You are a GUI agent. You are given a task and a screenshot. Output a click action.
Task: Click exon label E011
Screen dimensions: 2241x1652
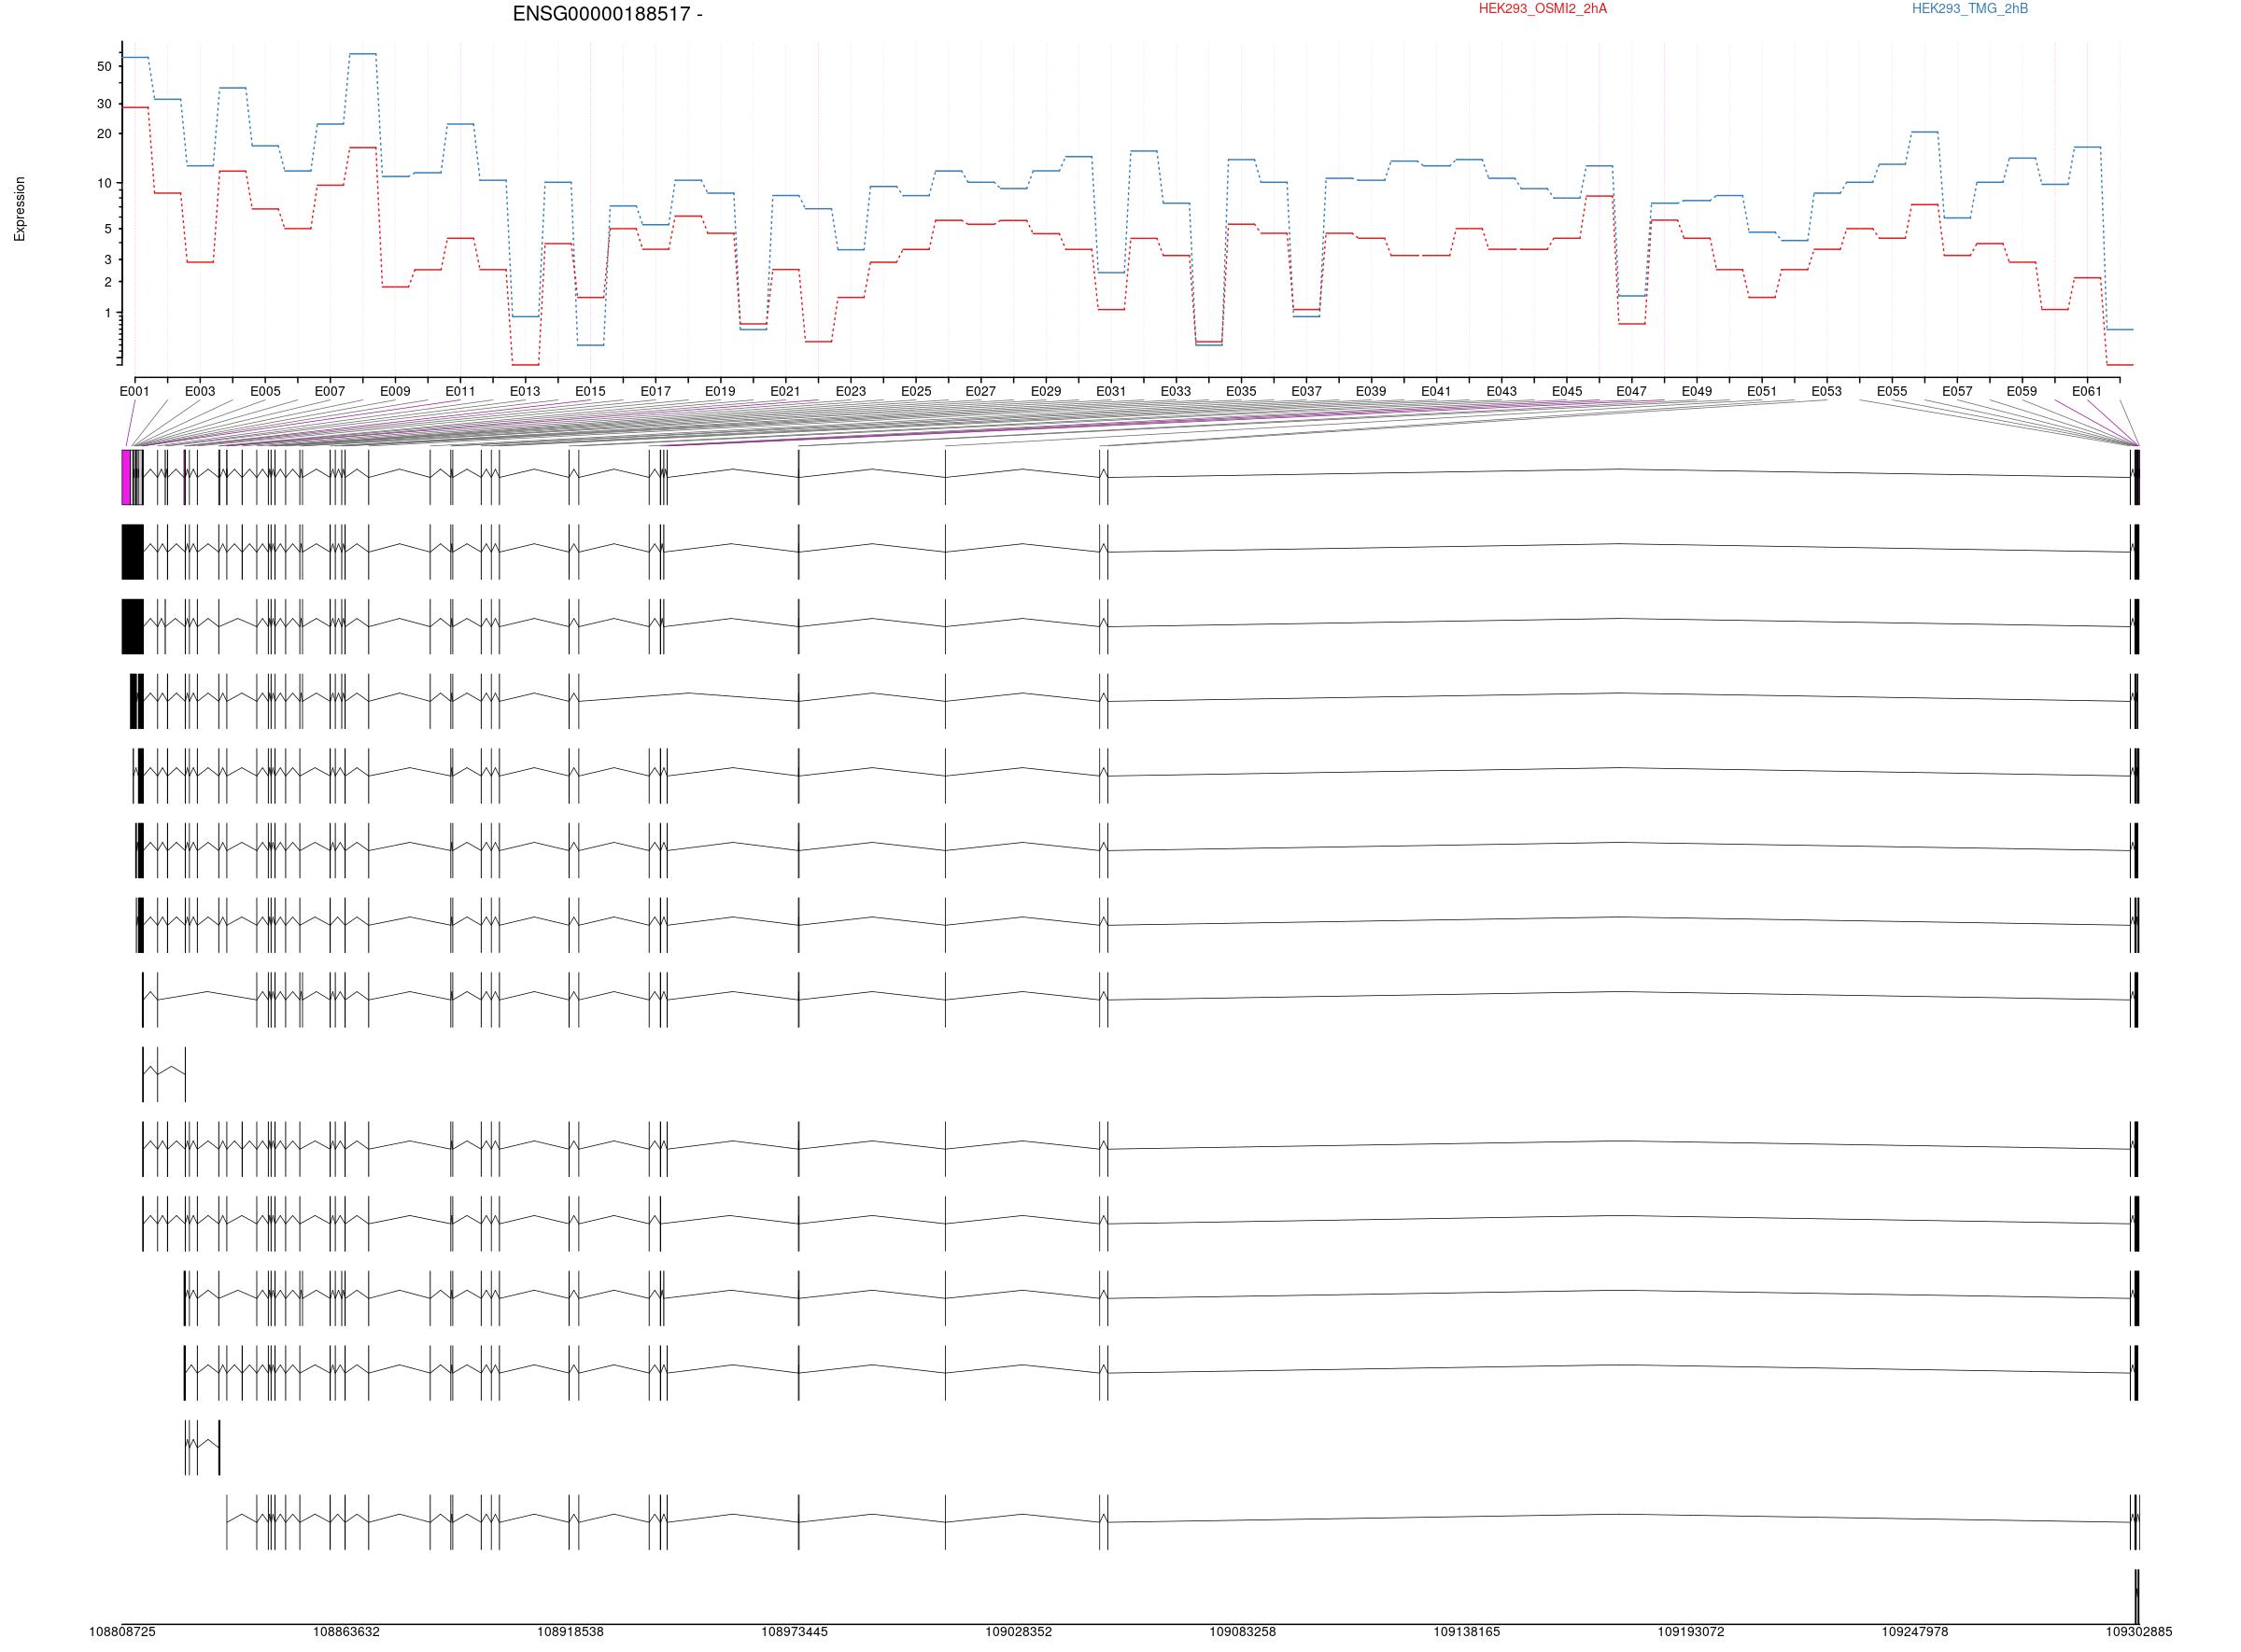point(460,392)
